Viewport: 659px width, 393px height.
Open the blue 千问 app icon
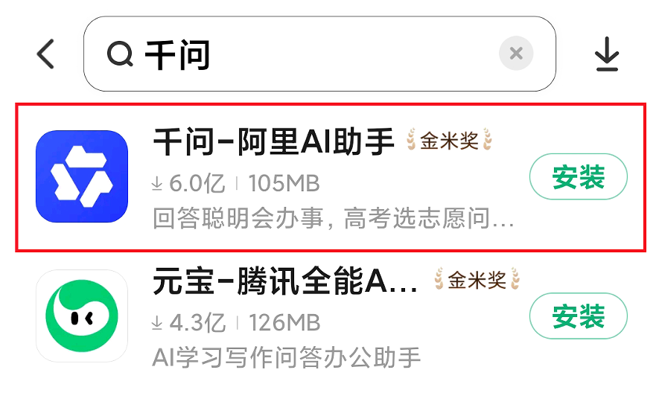(x=82, y=176)
